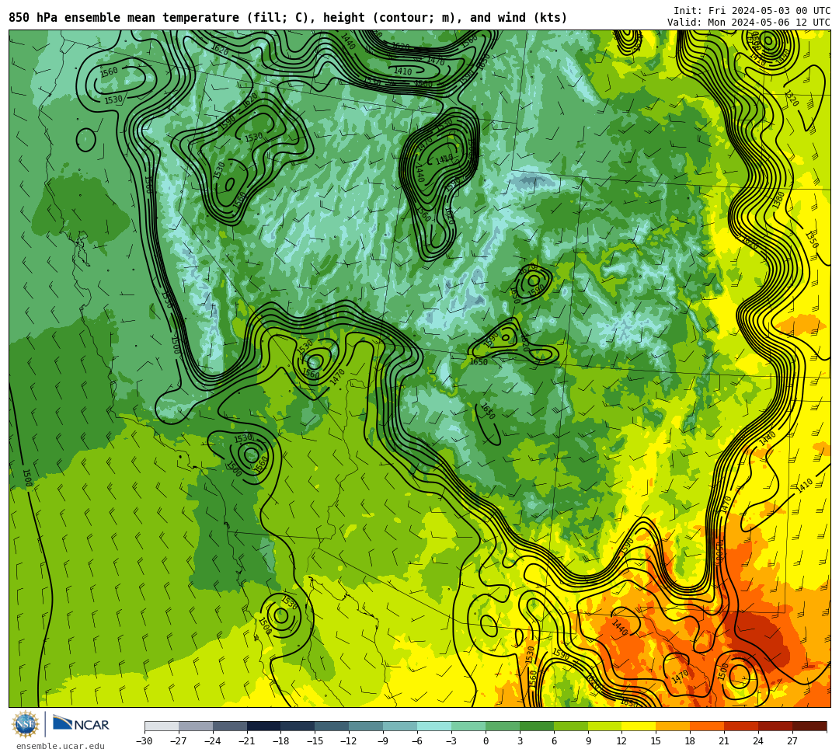Pick the yellow 12 to 15 color swatch
Screen dimensions: 839x756
(639, 726)
